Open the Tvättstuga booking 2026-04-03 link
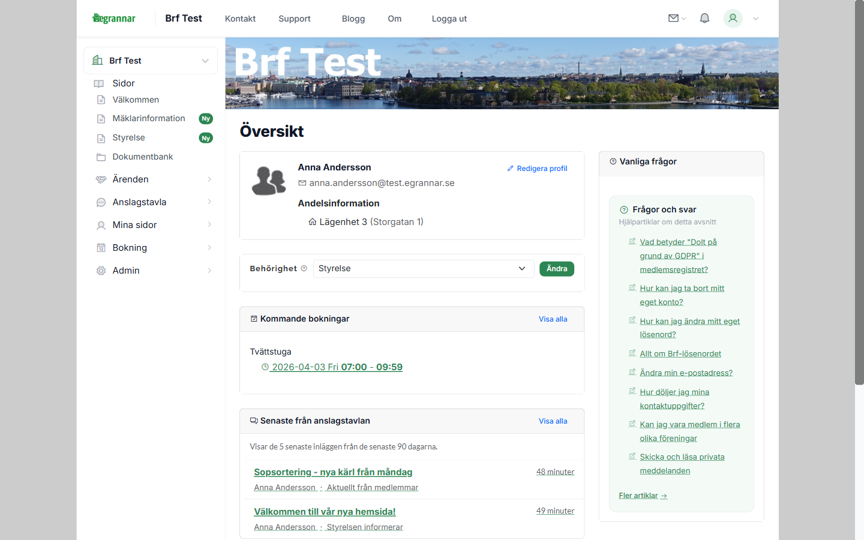Screen dimensions: 864x540 [x=332, y=367]
